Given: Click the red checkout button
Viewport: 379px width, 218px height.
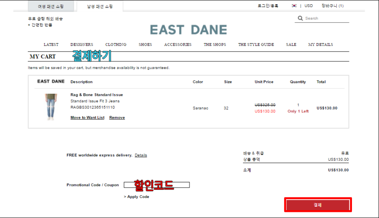Looking at the screenshot, I should pos(318,205).
